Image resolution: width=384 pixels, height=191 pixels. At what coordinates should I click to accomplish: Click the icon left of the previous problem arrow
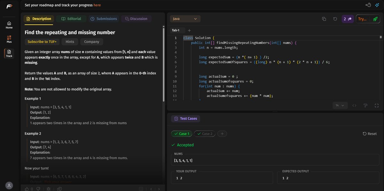141,189
